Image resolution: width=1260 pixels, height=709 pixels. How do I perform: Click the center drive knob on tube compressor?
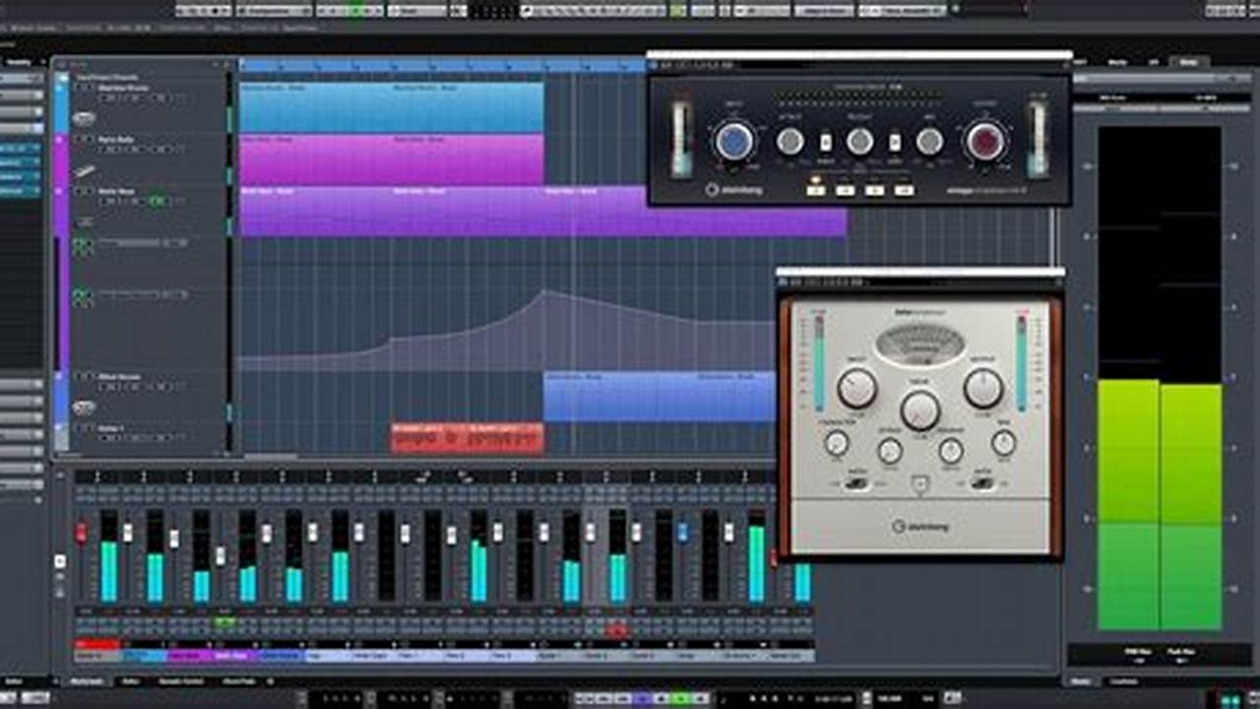click(920, 411)
